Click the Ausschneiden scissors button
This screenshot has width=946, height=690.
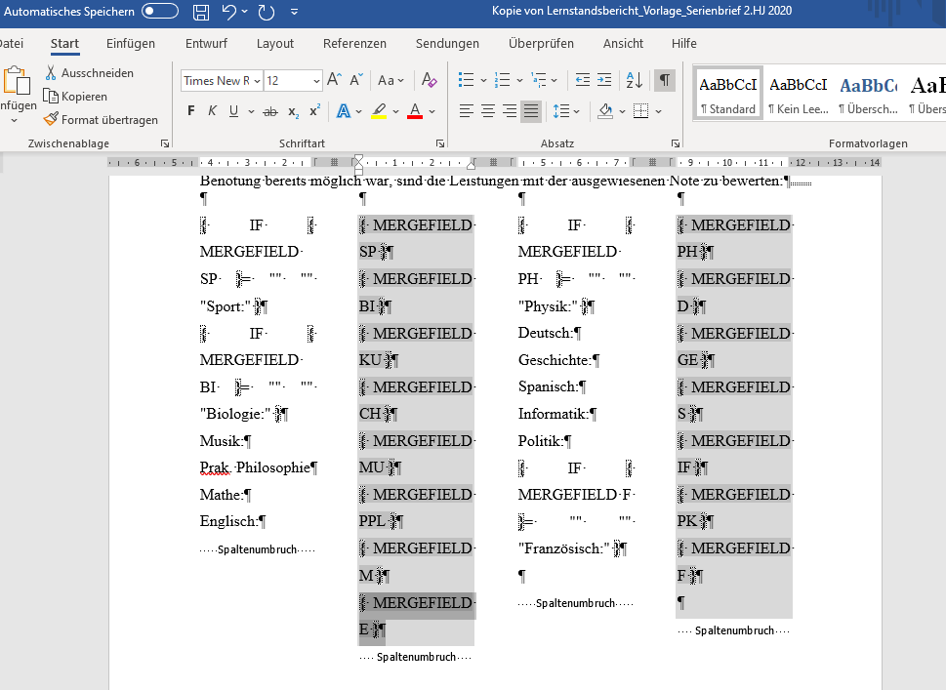coord(89,73)
